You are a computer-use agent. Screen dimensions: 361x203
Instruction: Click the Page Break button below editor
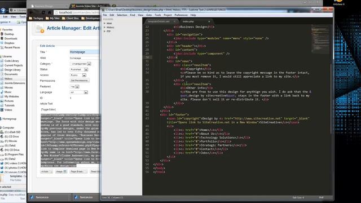pos(78,171)
